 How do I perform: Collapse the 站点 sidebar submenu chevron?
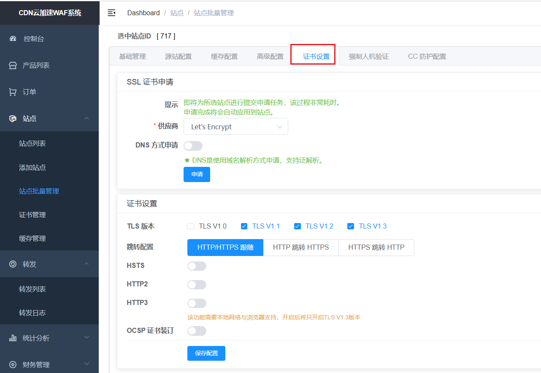tap(87, 119)
